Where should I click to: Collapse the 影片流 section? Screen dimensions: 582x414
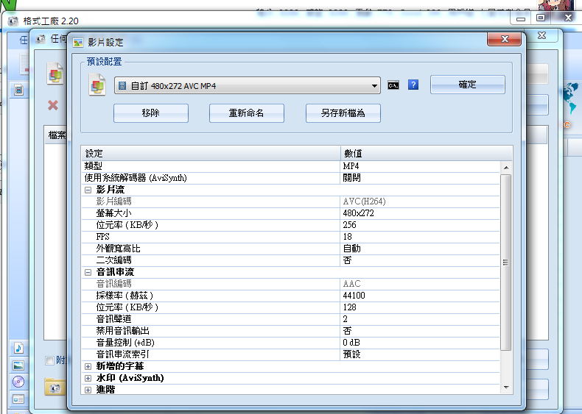[88, 190]
